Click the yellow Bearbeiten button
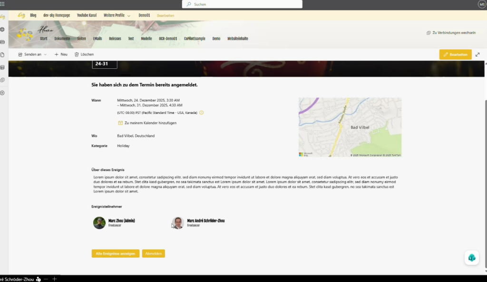This screenshot has height=282, width=487. point(455,55)
